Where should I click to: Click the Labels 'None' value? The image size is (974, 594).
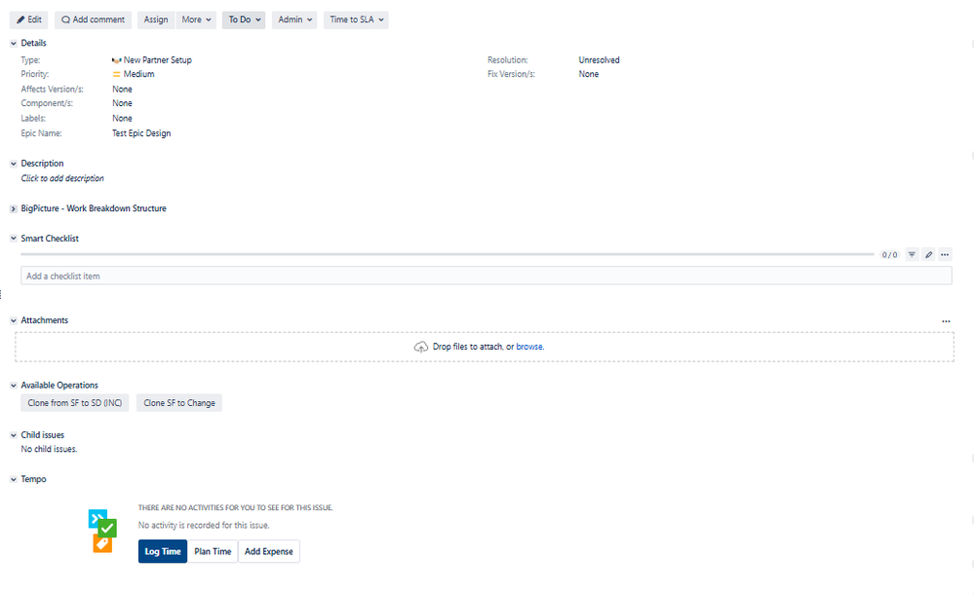pos(123,119)
